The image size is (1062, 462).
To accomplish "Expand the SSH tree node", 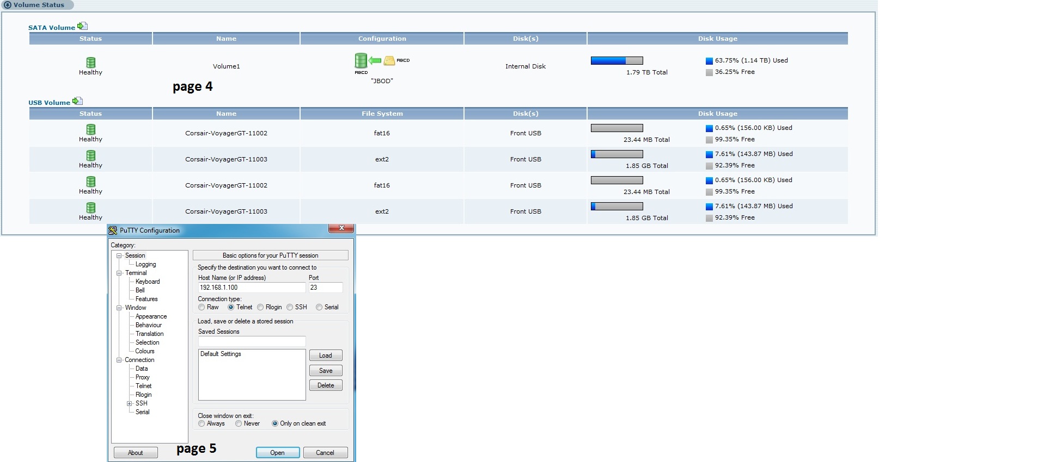I will (130, 403).
